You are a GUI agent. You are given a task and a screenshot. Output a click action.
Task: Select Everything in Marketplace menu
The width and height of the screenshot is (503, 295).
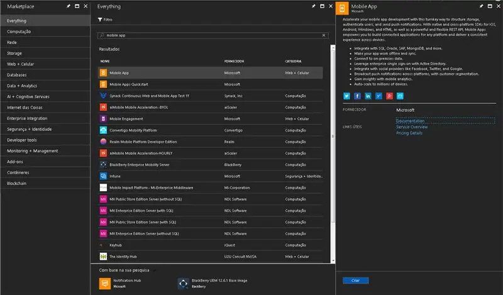45,21
